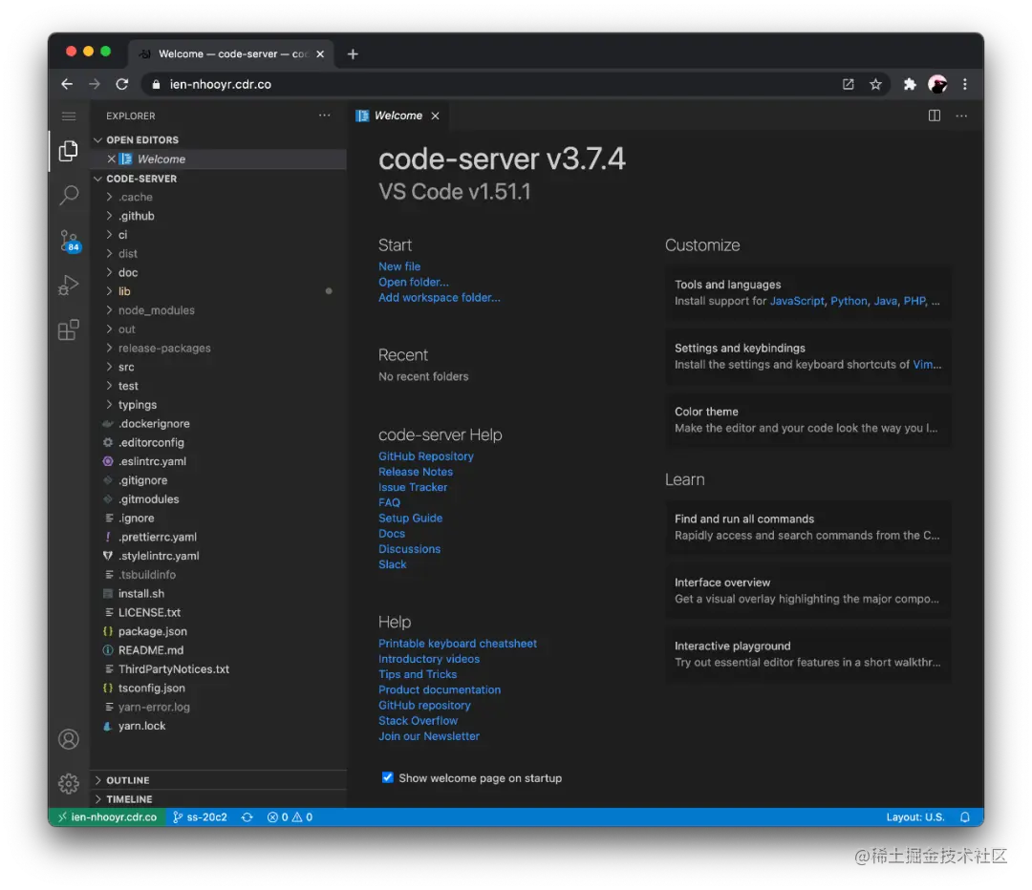Open the GitHub Repository link
1032x890 pixels.
426,456
